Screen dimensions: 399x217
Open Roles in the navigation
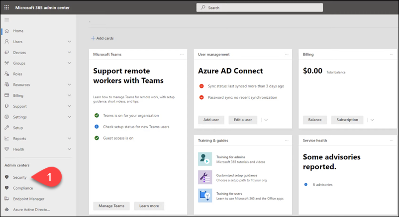point(17,74)
